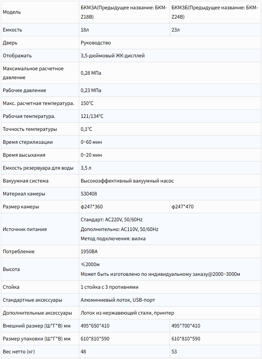Select the 495*700*410 external size value
The image size is (262, 359).
pyautogui.click(x=186, y=326)
